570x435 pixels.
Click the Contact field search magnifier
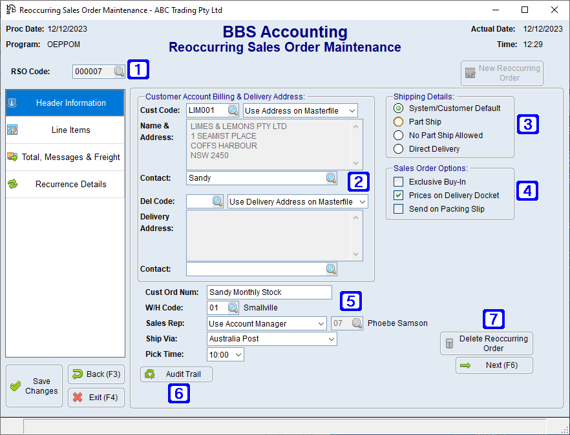332,177
